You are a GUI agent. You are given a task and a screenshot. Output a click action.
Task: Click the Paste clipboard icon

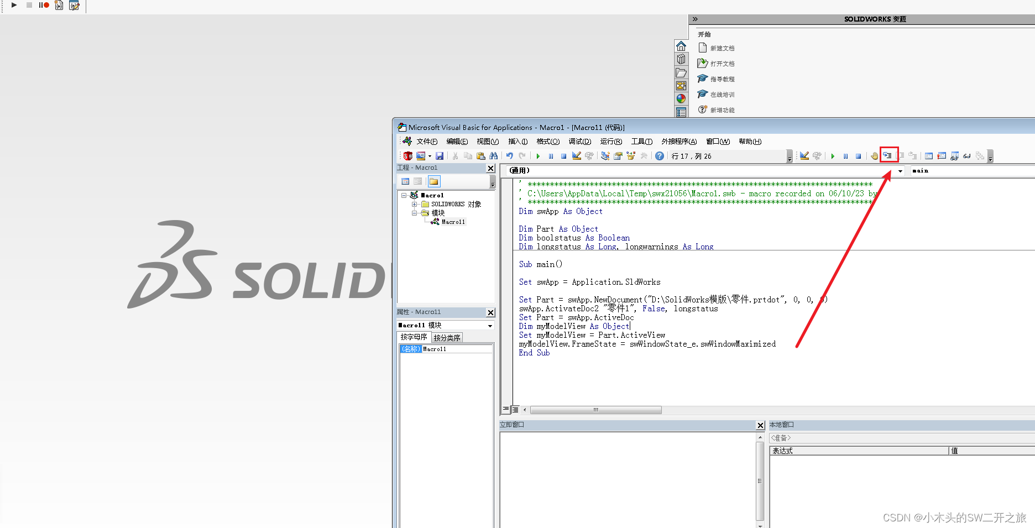[480, 156]
